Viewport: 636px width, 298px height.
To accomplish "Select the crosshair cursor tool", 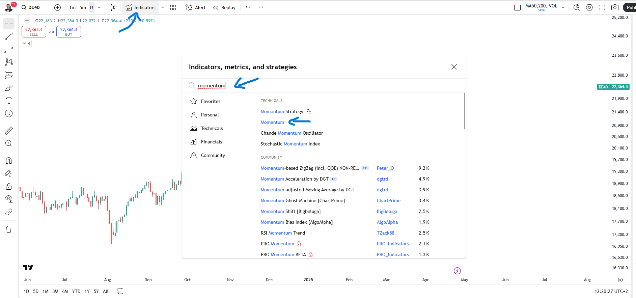I will tap(9, 24).
